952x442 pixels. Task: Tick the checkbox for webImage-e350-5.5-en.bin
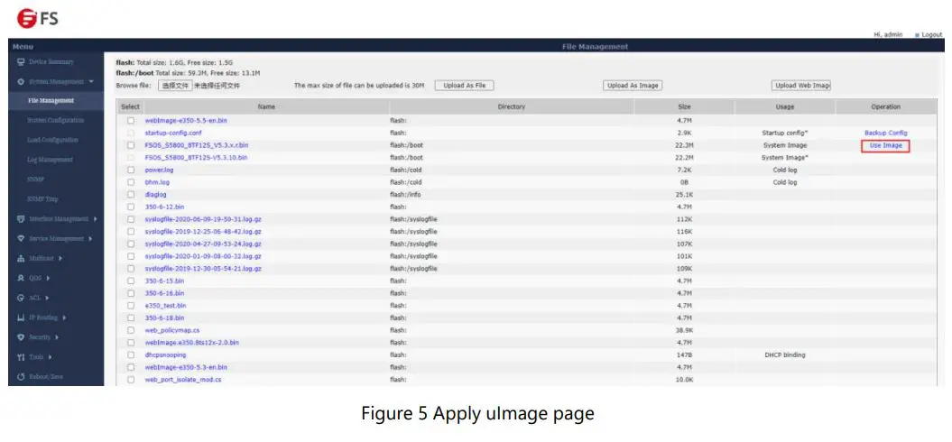click(x=131, y=121)
